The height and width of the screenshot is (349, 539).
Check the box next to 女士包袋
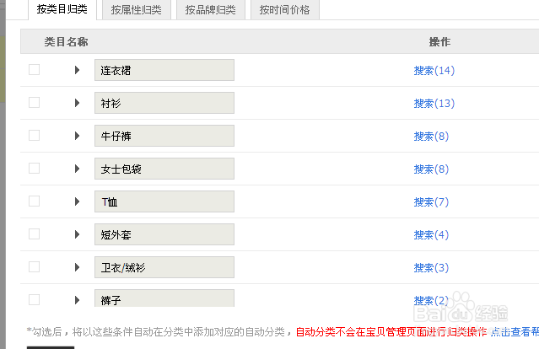pyautogui.click(x=35, y=169)
